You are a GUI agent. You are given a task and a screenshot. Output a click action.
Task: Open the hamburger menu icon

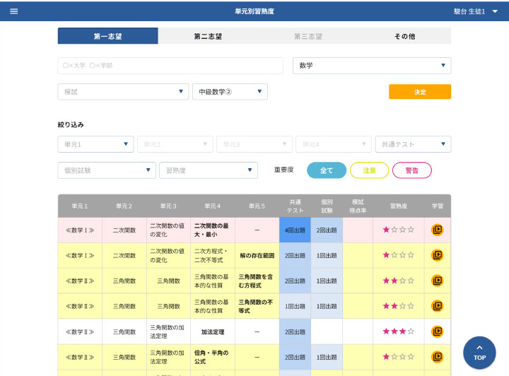13,11
